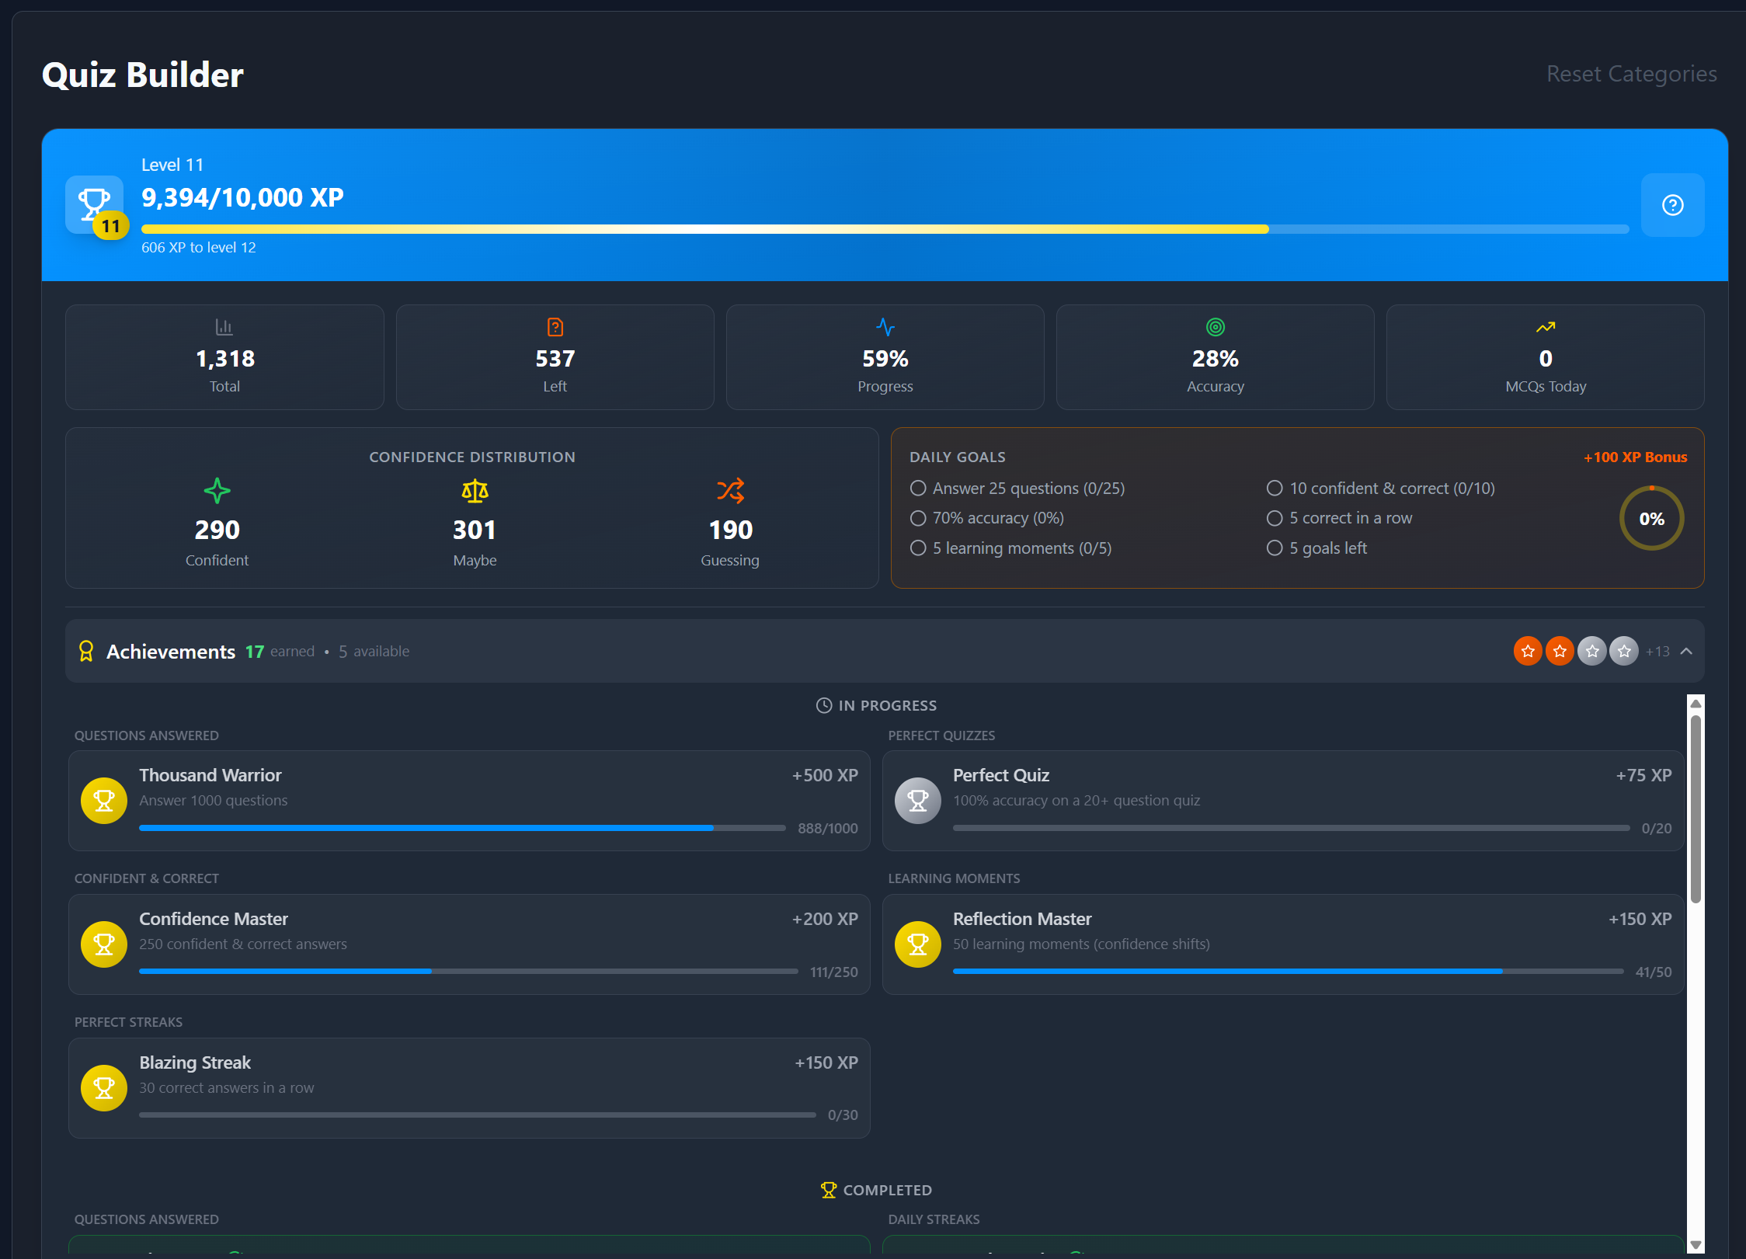
Task: Click the help icon in the XP banner
Action: (x=1672, y=204)
